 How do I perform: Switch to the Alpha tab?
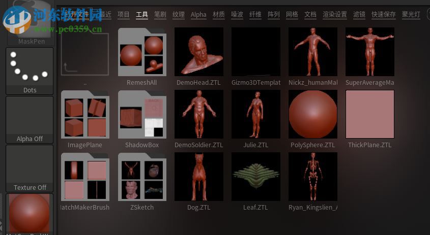pyautogui.click(x=198, y=14)
